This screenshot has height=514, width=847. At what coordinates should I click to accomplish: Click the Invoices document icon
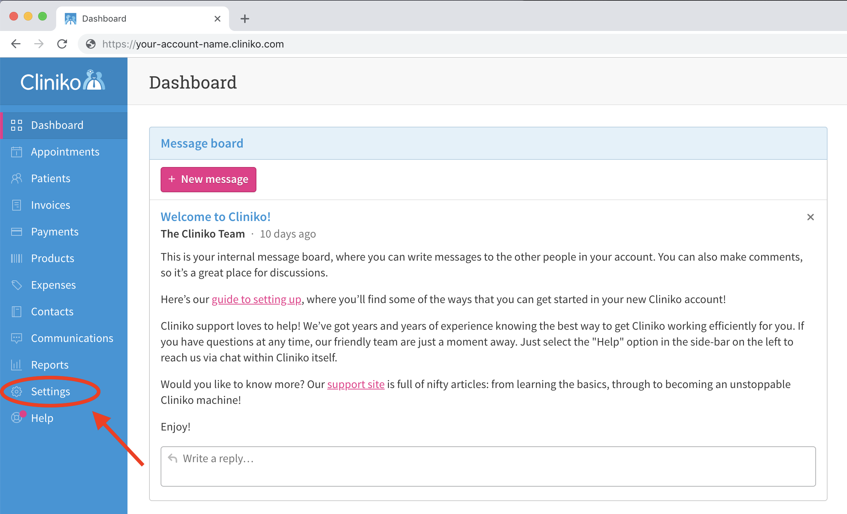click(17, 205)
